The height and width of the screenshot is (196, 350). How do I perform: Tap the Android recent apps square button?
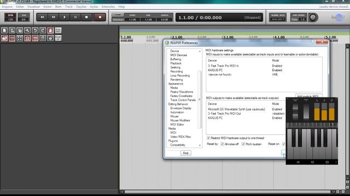[x=327, y=162]
